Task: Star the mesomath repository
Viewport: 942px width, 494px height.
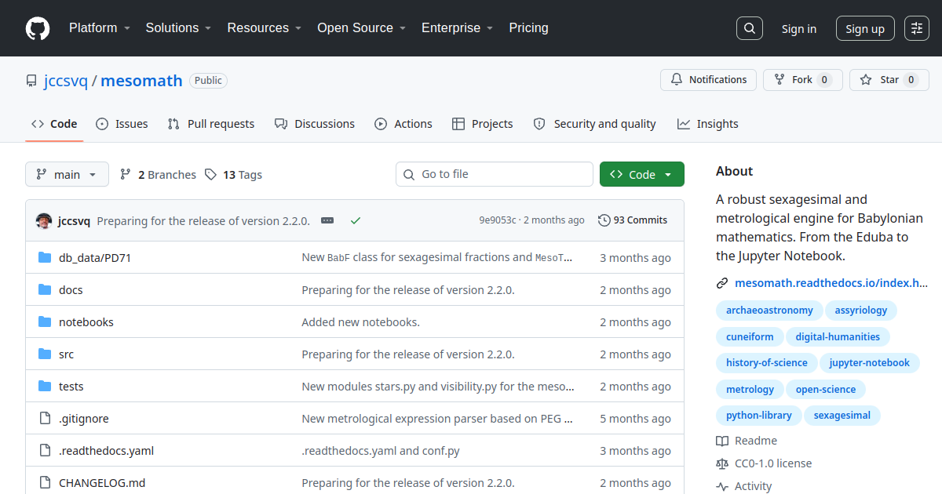Action: click(889, 80)
